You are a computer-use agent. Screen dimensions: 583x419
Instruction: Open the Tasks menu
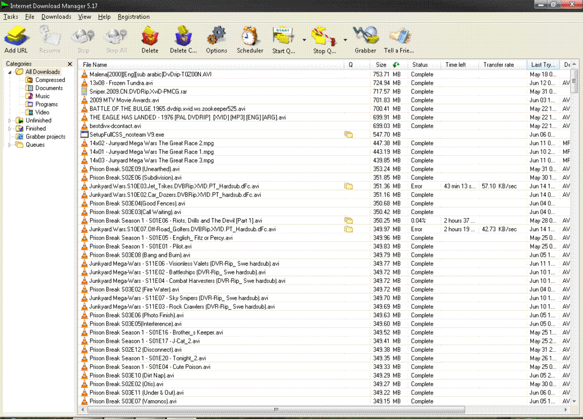pos(11,17)
